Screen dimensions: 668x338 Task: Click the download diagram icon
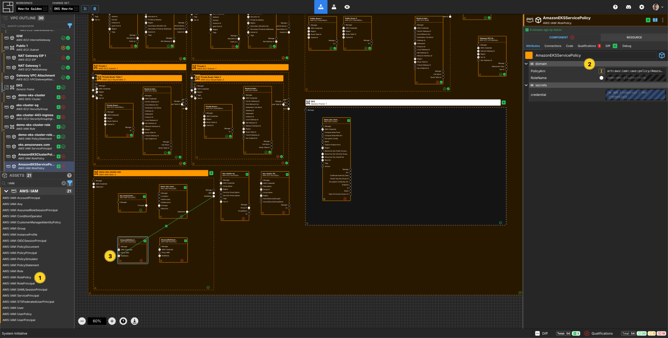[x=134, y=321]
